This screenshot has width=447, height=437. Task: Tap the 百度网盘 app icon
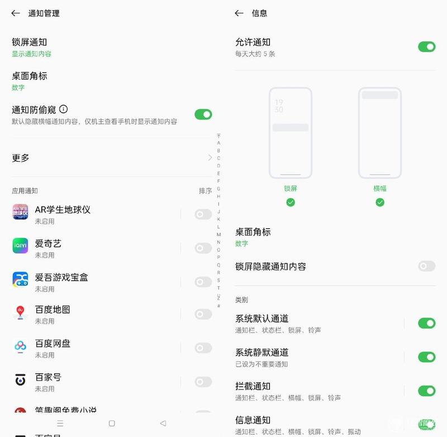point(20,347)
